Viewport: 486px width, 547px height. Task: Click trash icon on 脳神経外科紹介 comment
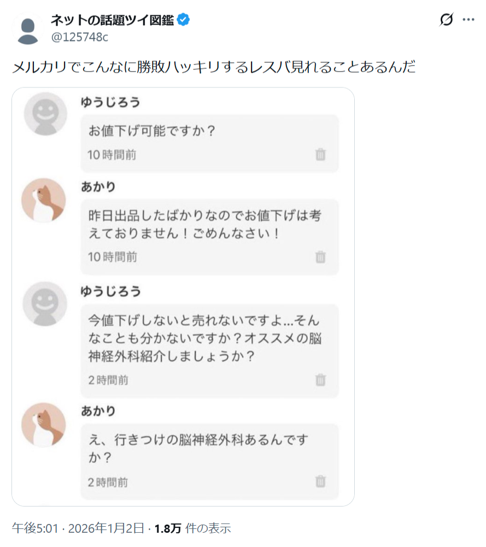tap(320, 380)
